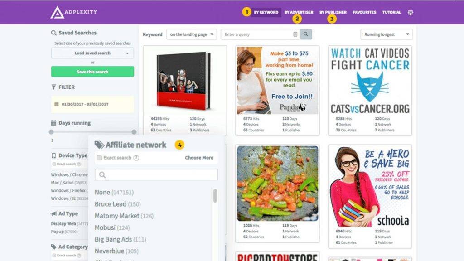Click the Device Type exact search help icon

(x=79, y=164)
